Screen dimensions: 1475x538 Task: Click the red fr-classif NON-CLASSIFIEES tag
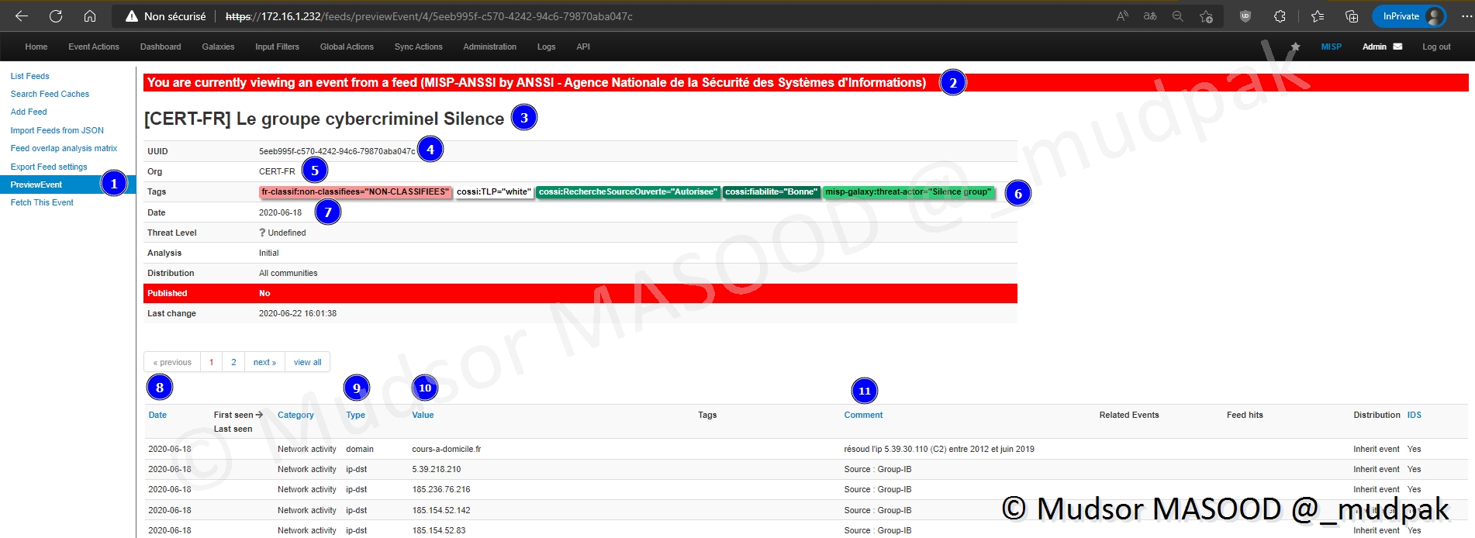coord(355,191)
